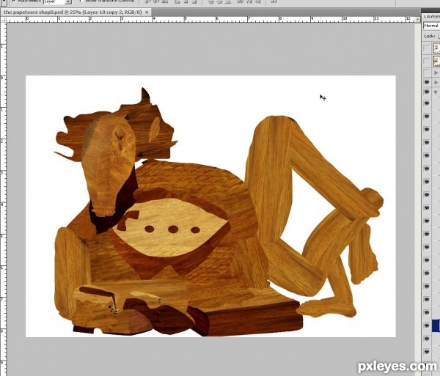Show the topmost hidden thumbnail layer

pyautogui.click(x=427, y=48)
